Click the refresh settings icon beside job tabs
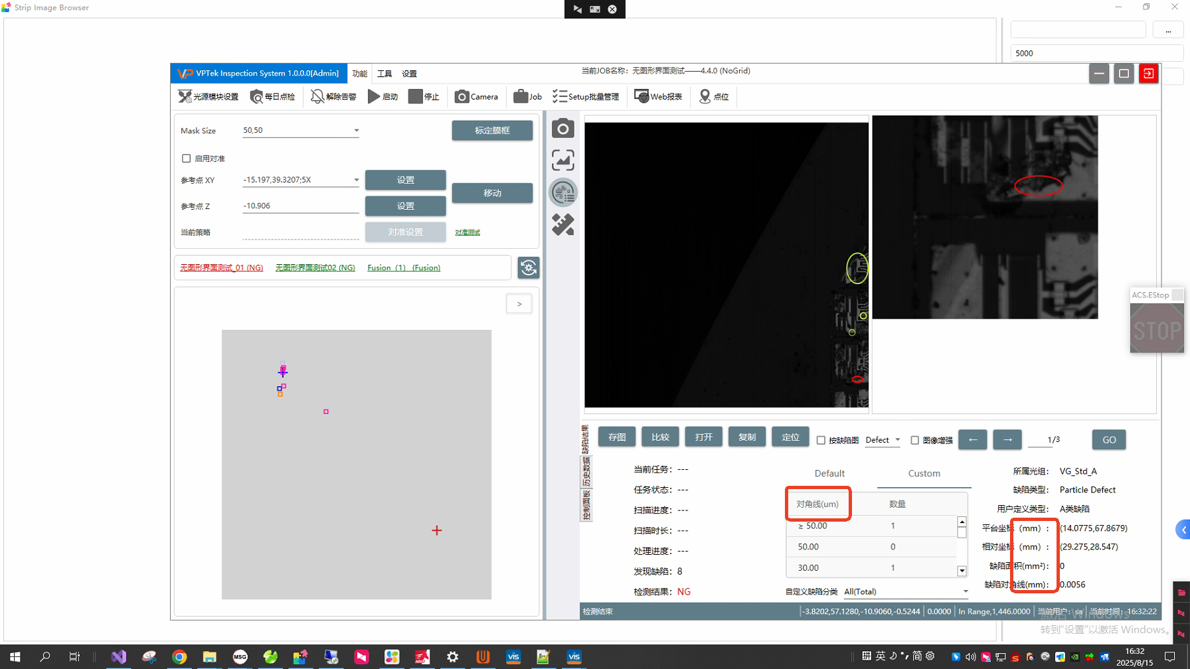This screenshot has height=669, width=1190. [529, 268]
